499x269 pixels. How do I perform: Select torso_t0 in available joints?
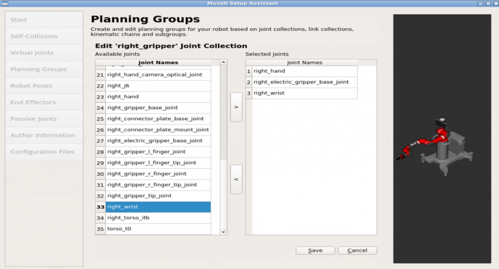(158, 229)
